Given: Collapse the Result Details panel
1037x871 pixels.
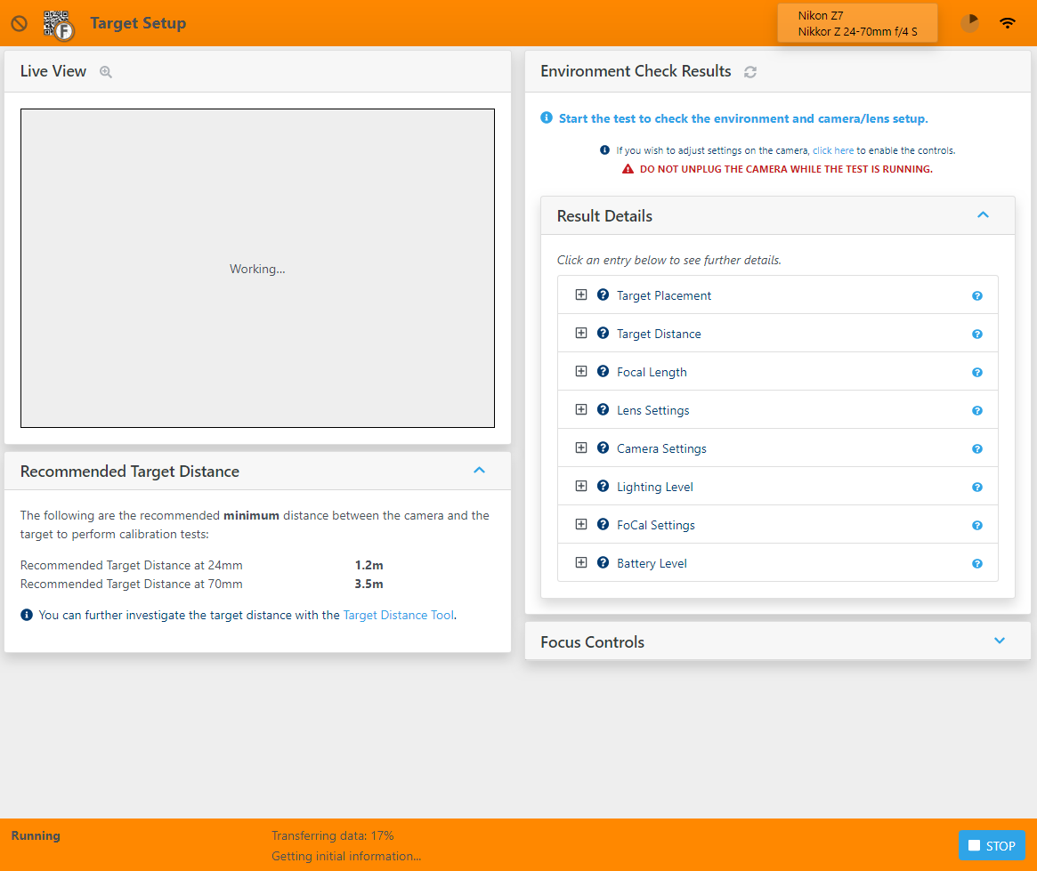Looking at the screenshot, I should click(x=983, y=215).
